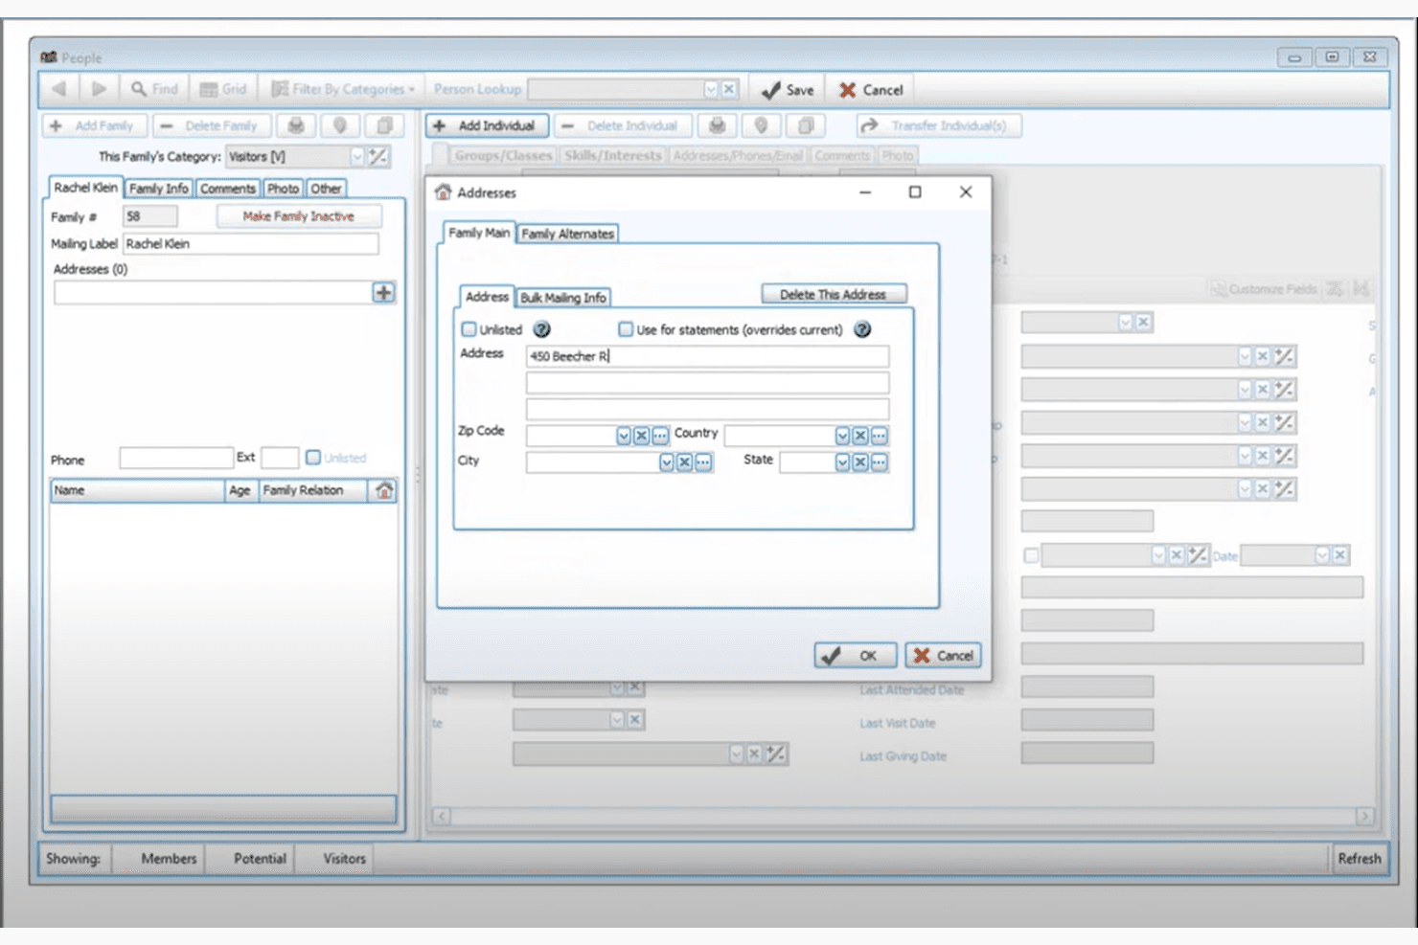Screen dimensions: 1418x945
Task: Open the Bulk Mailing Info tab
Action: coord(563,298)
